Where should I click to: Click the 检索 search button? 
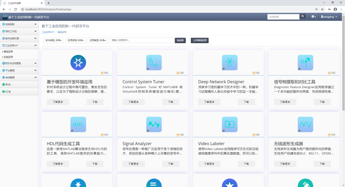point(180,40)
